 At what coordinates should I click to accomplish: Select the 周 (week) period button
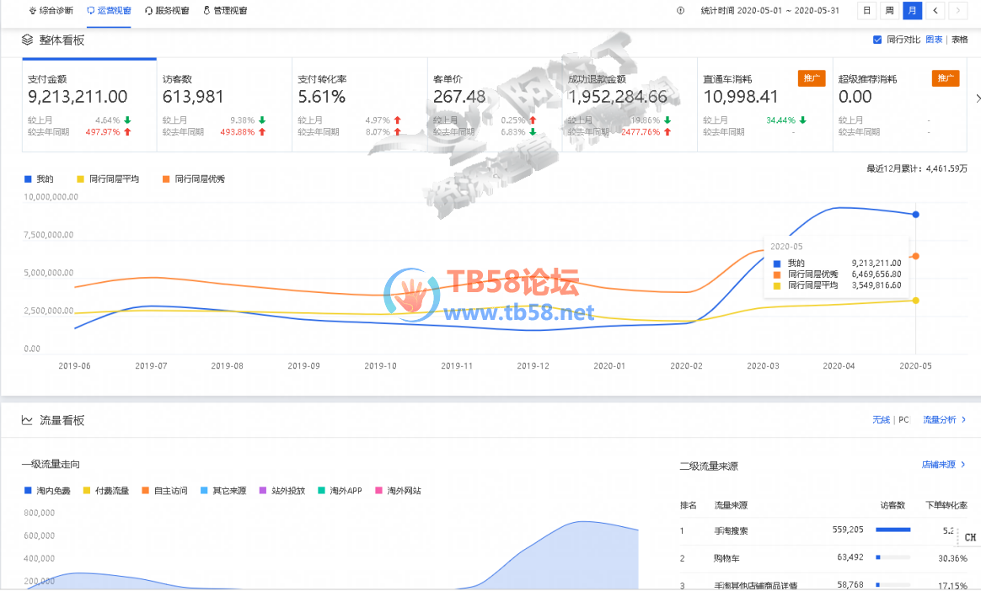coord(889,11)
